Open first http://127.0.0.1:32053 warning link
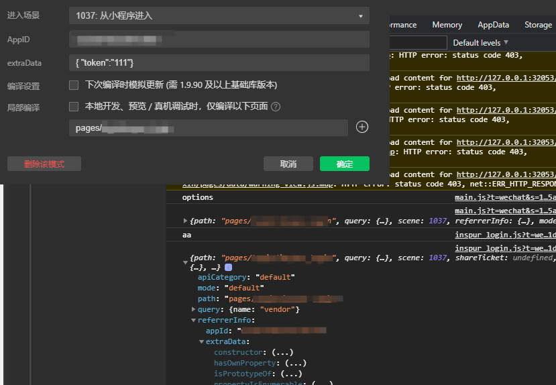 [506, 78]
